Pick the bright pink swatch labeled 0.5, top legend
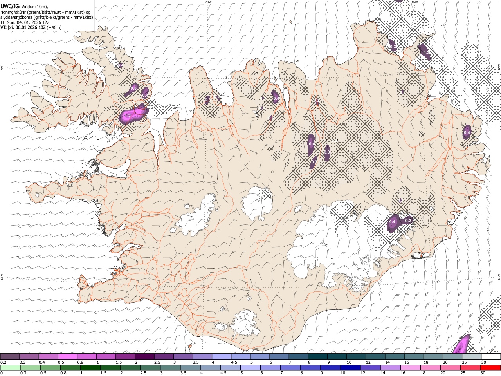Screen dimensions: 501x376 click(x=67, y=357)
